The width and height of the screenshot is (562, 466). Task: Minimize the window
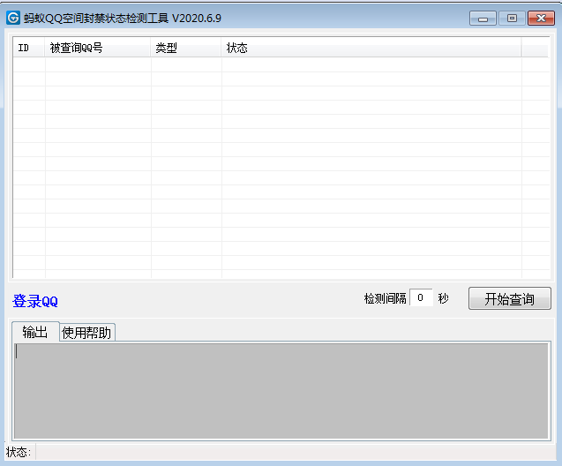coord(483,19)
